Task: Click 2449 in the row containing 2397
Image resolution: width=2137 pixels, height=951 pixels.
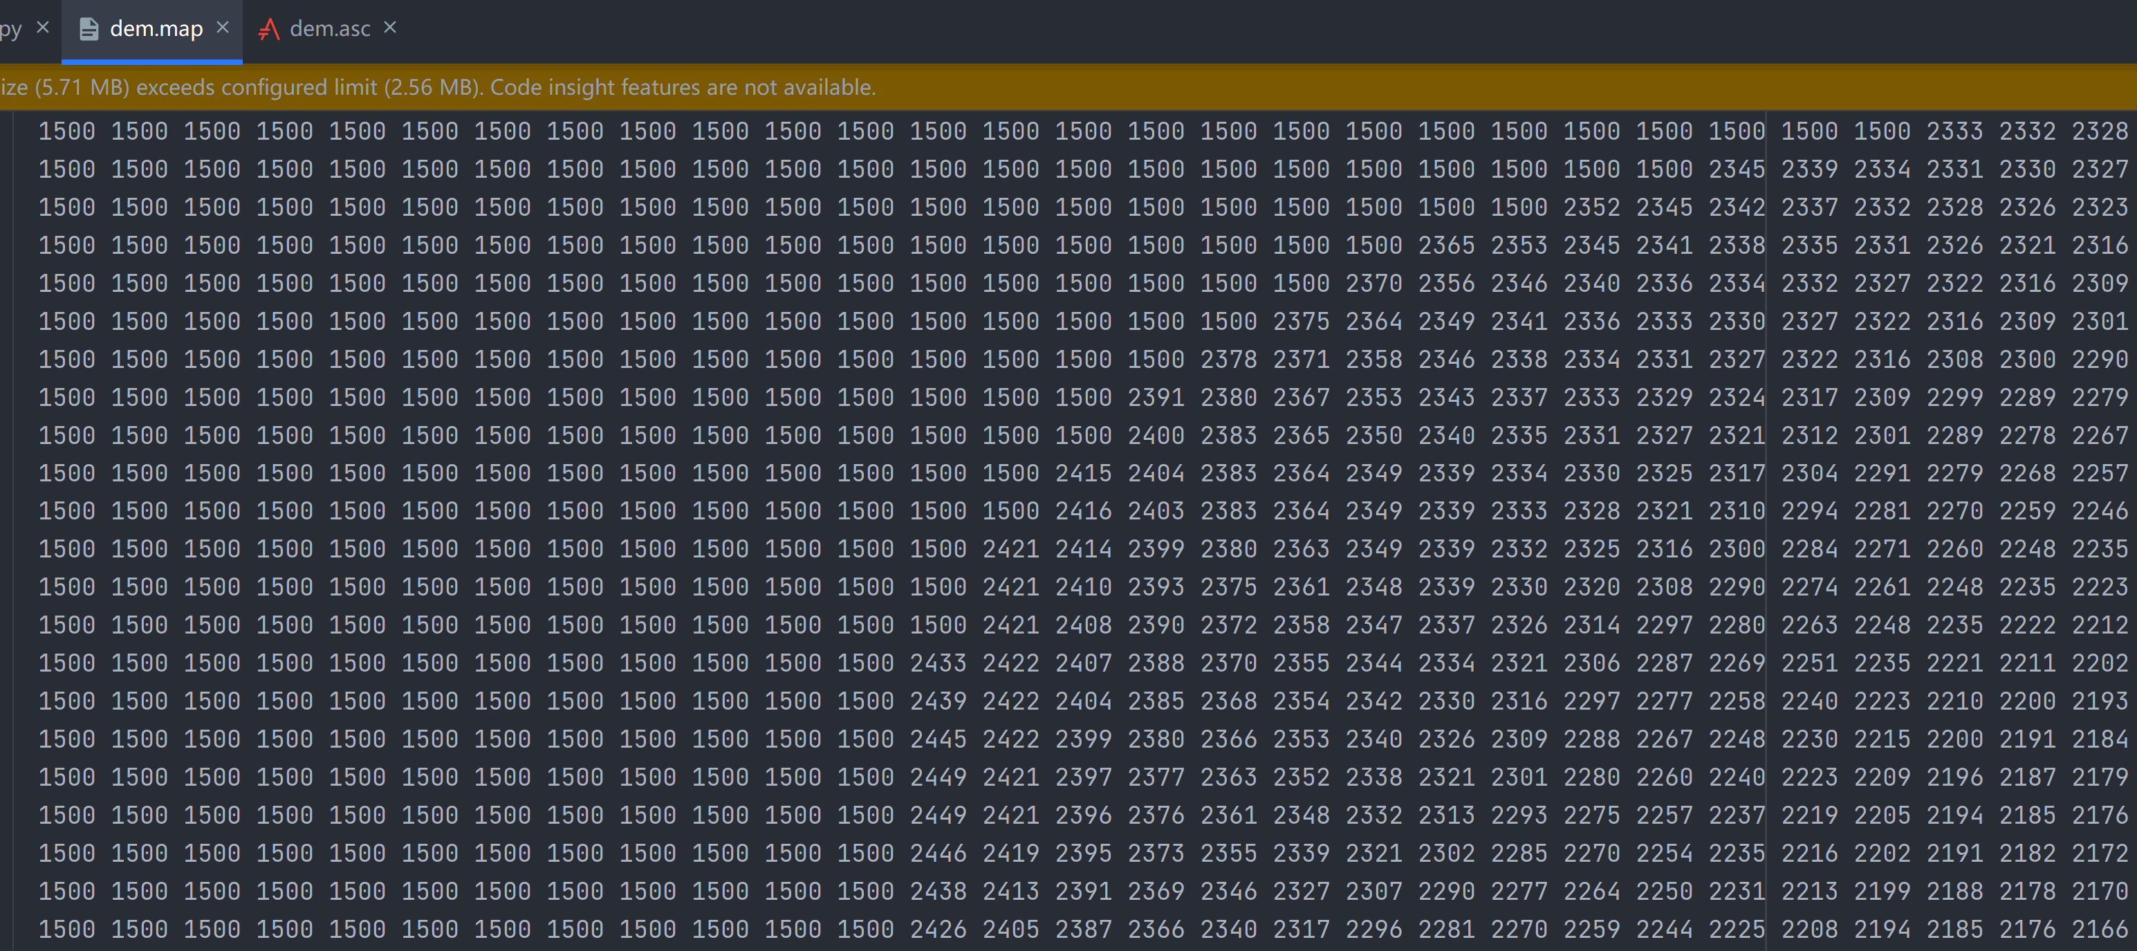Action: 937,777
